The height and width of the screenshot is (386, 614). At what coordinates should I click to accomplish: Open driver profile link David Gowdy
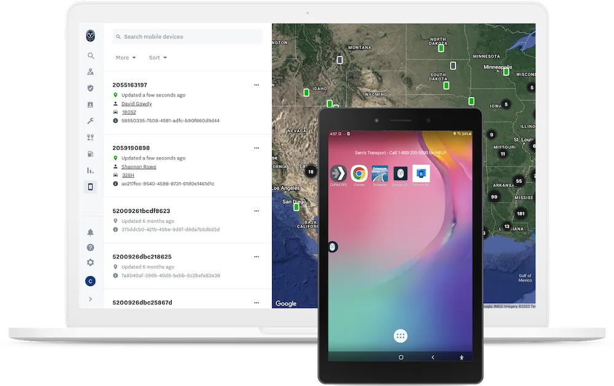[136, 103]
